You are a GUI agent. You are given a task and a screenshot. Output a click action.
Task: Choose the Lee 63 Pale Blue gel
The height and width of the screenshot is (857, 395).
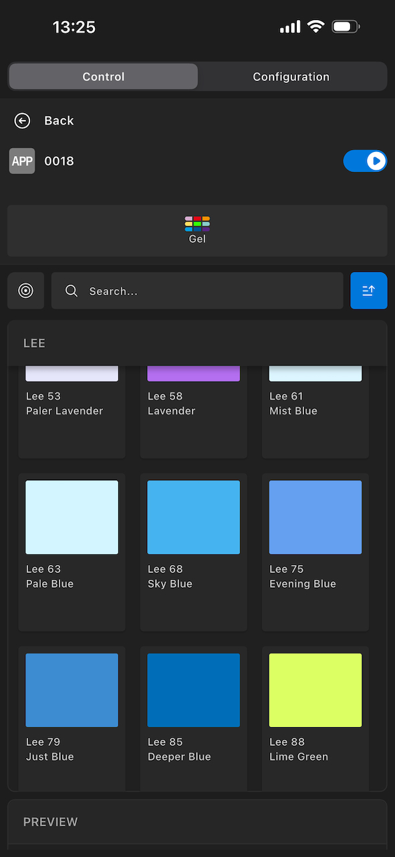click(72, 552)
